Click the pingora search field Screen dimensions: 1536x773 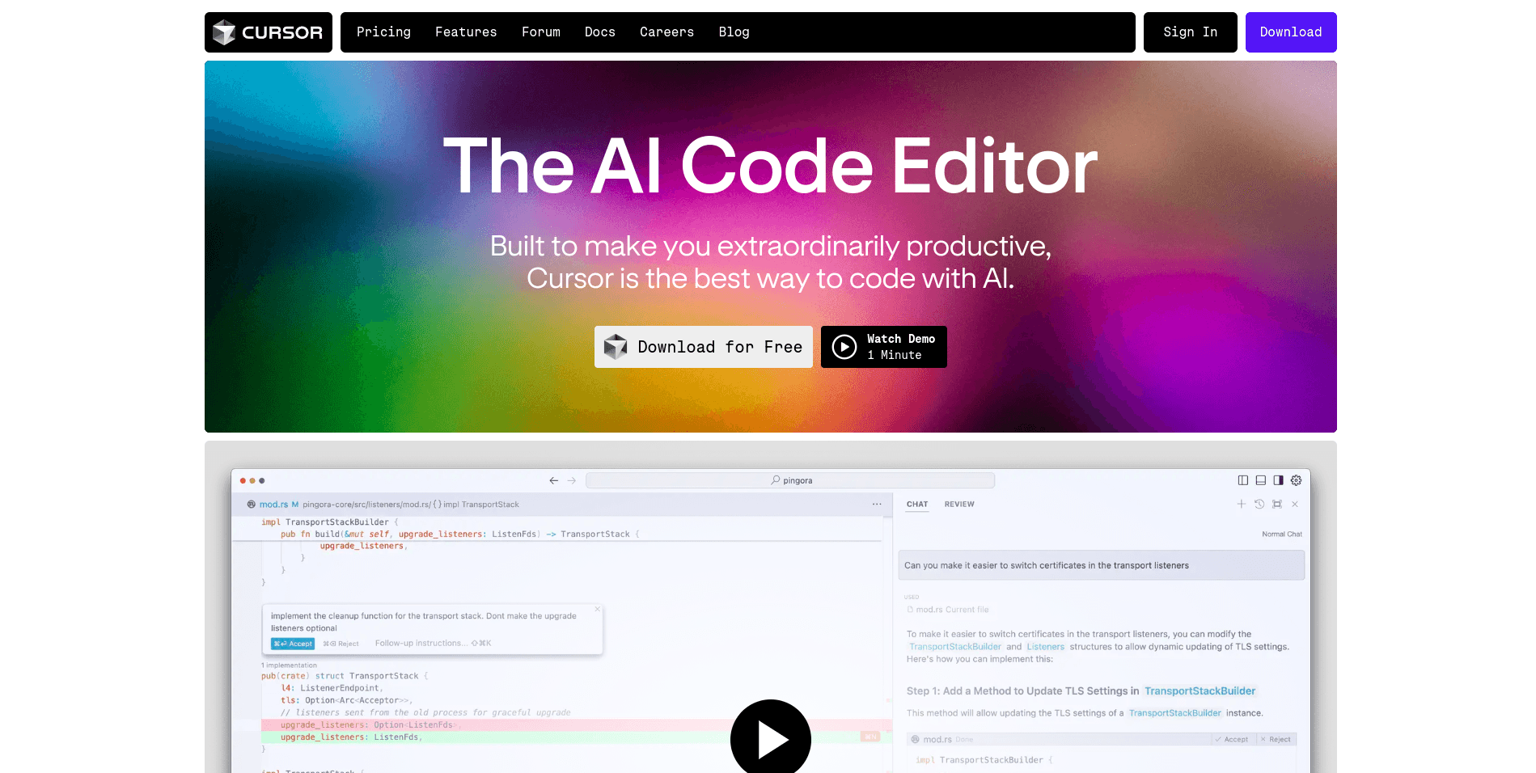pos(790,480)
